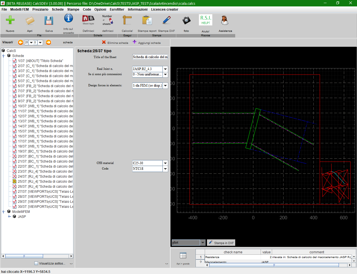Viewport: 357px width, 274px height.
Task: Collapse the Schede tree node
Action: [x=3, y=56]
